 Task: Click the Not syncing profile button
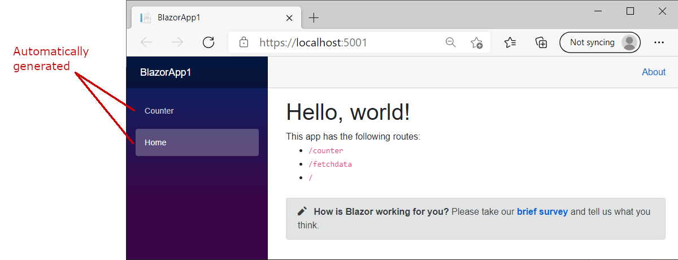pos(599,42)
